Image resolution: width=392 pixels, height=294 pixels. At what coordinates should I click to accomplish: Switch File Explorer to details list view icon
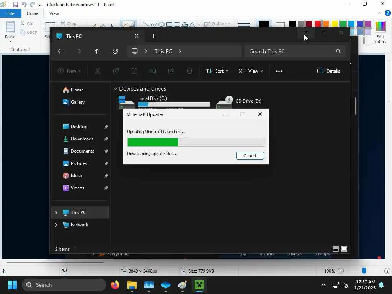pyautogui.click(x=336, y=249)
